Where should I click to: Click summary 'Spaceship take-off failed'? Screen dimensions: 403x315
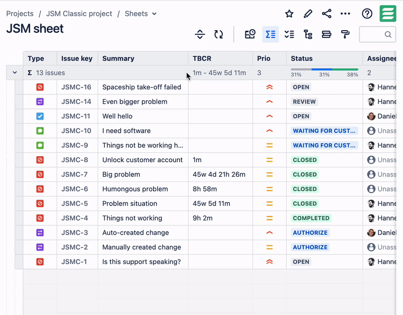pyautogui.click(x=142, y=87)
